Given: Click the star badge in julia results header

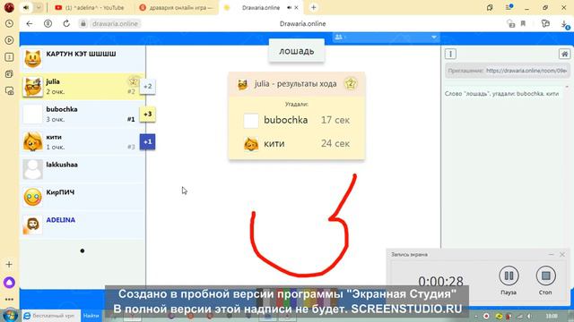Looking at the screenshot, I should (x=351, y=84).
